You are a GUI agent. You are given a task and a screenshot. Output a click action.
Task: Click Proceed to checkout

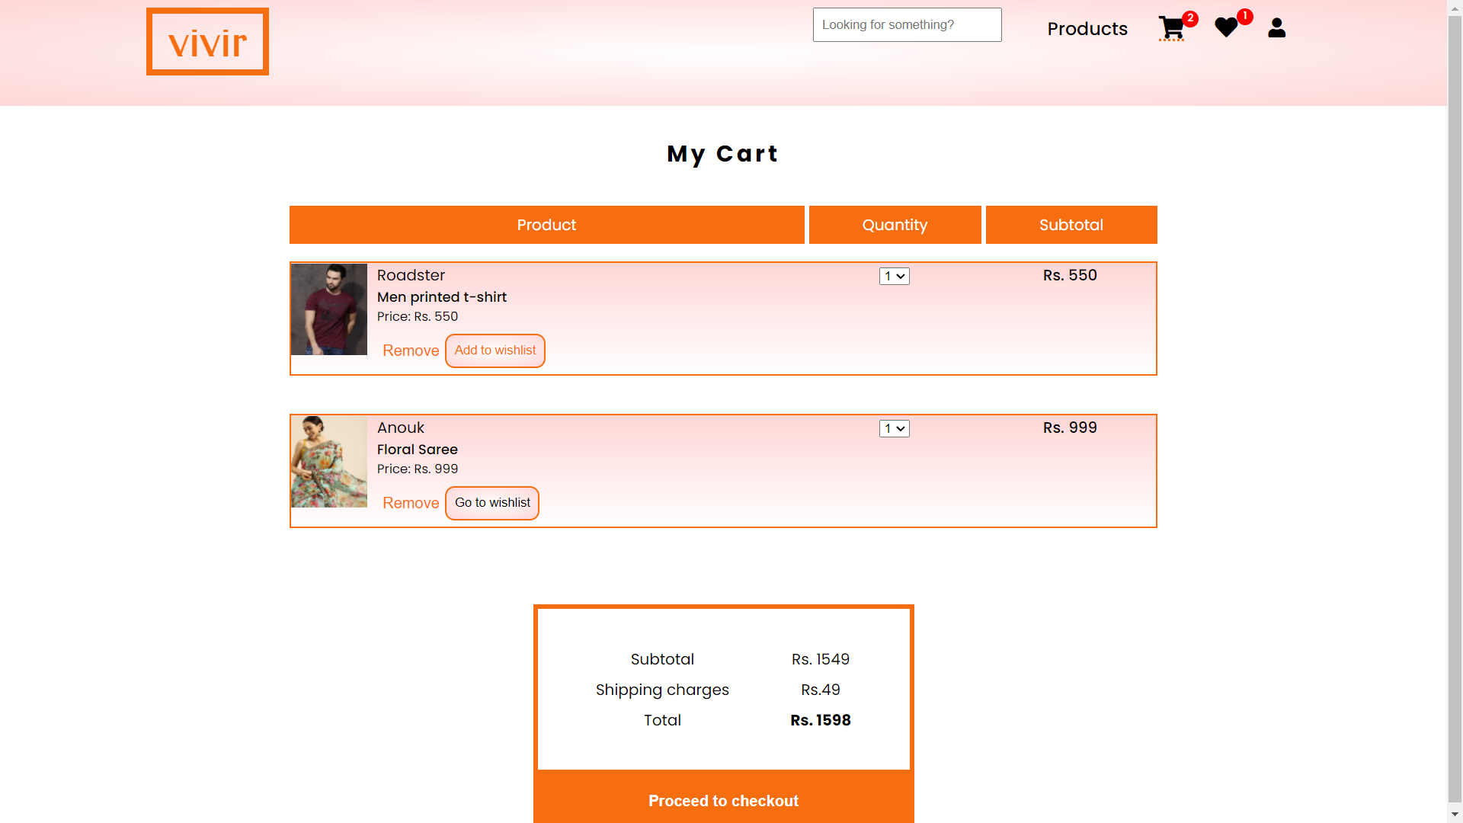[723, 801]
